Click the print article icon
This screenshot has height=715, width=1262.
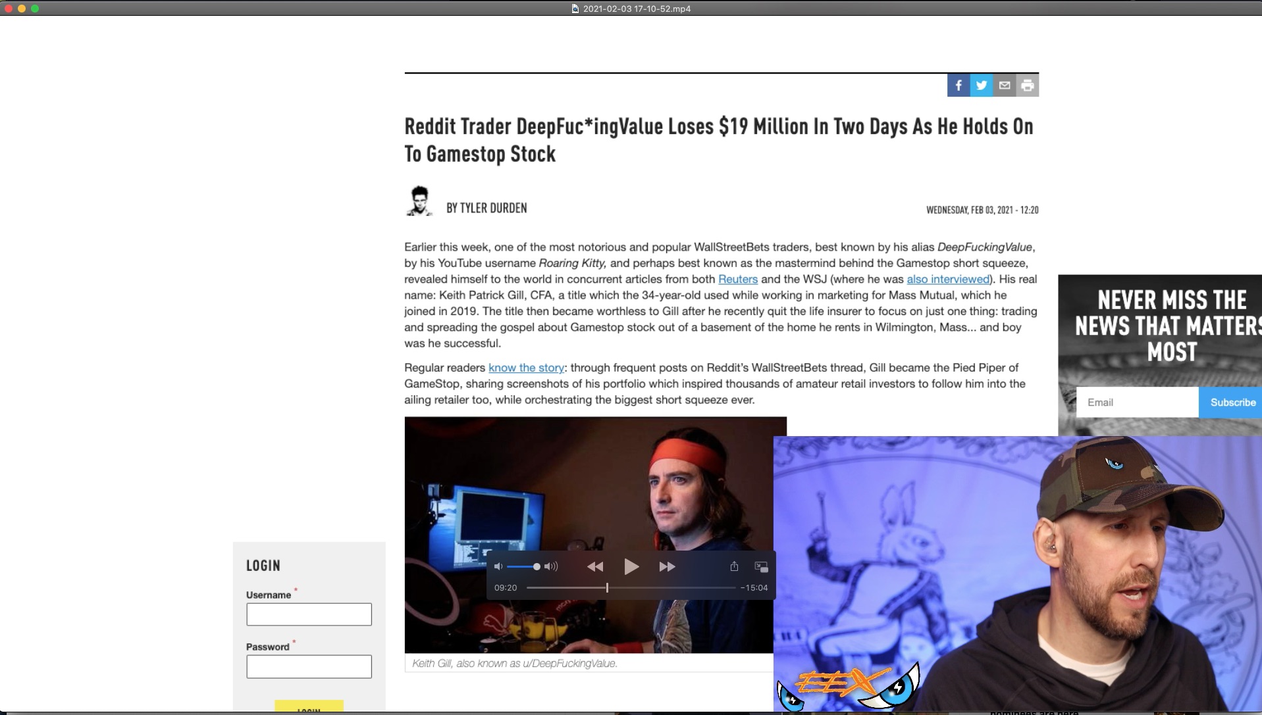[1028, 86]
